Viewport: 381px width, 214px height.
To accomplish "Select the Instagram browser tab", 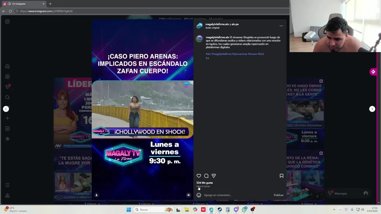I will click(24, 4).
